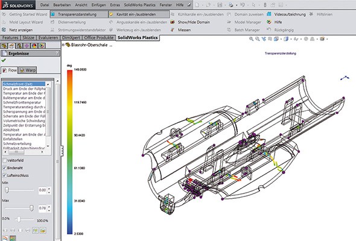Accept results with green checkmark

tap(4, 60)
